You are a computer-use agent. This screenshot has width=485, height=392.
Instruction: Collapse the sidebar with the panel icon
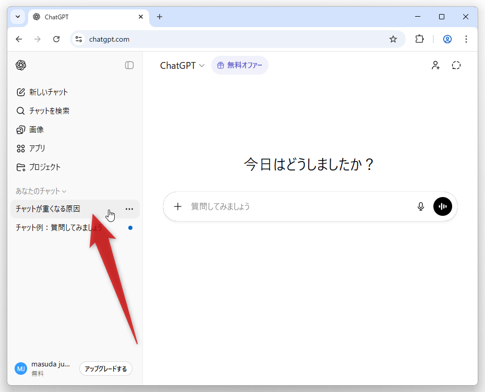129,65
